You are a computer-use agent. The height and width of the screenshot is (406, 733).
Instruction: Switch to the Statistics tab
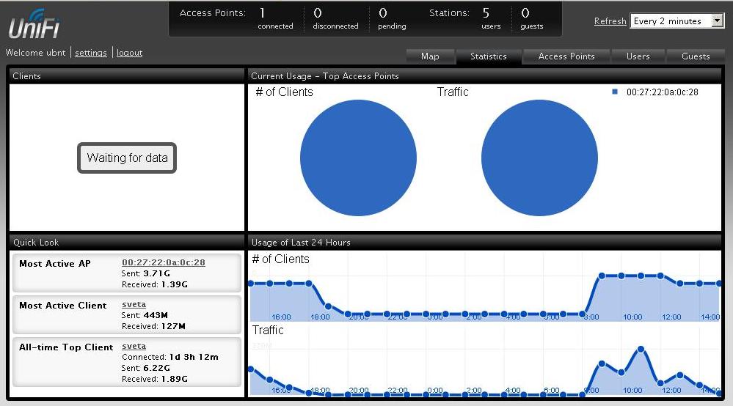pos(488,56)
